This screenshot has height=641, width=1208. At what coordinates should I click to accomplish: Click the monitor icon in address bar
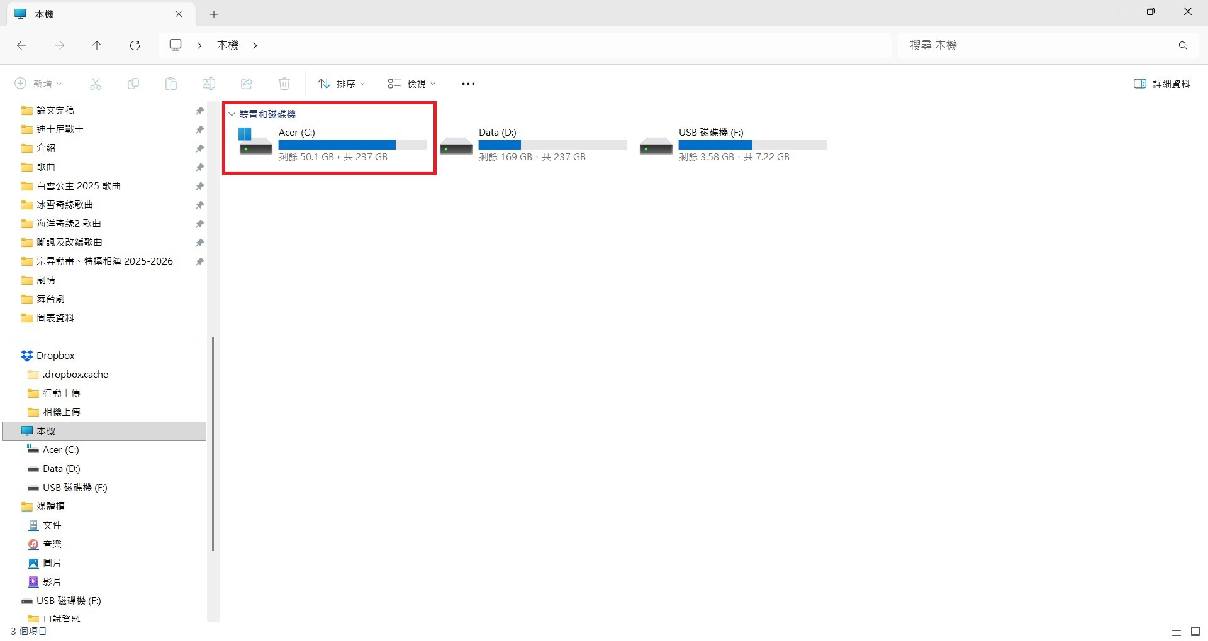click(x=176, y=45)
